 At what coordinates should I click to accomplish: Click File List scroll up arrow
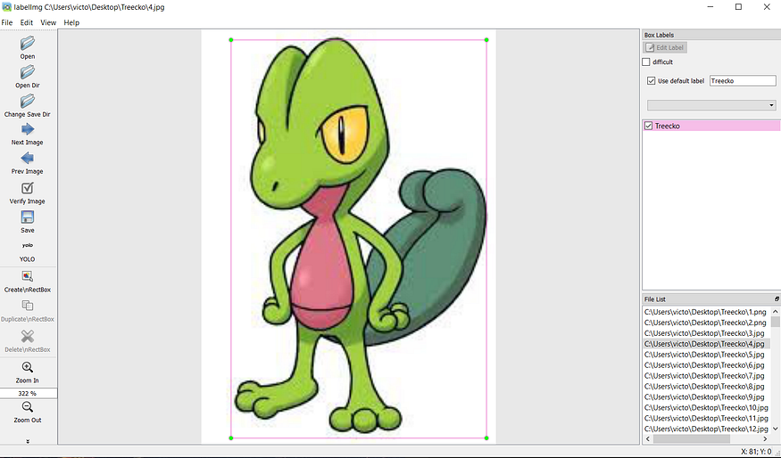[775, 311]
